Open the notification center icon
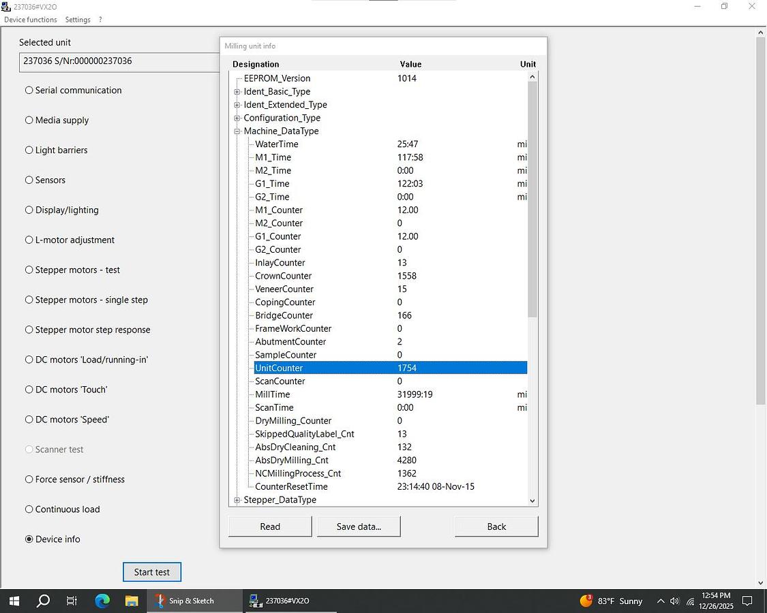Viewport: 767px width, 613px height. (747, 601)
